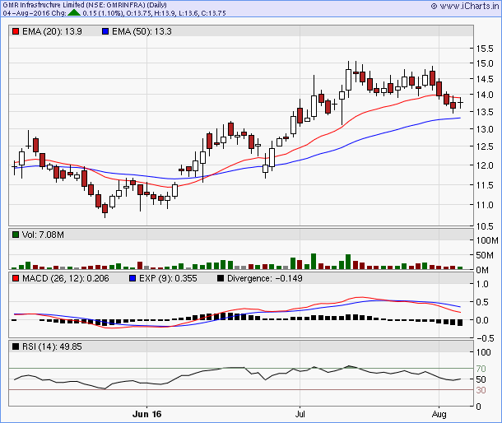Click the Aug date axis label

[439, 414]
